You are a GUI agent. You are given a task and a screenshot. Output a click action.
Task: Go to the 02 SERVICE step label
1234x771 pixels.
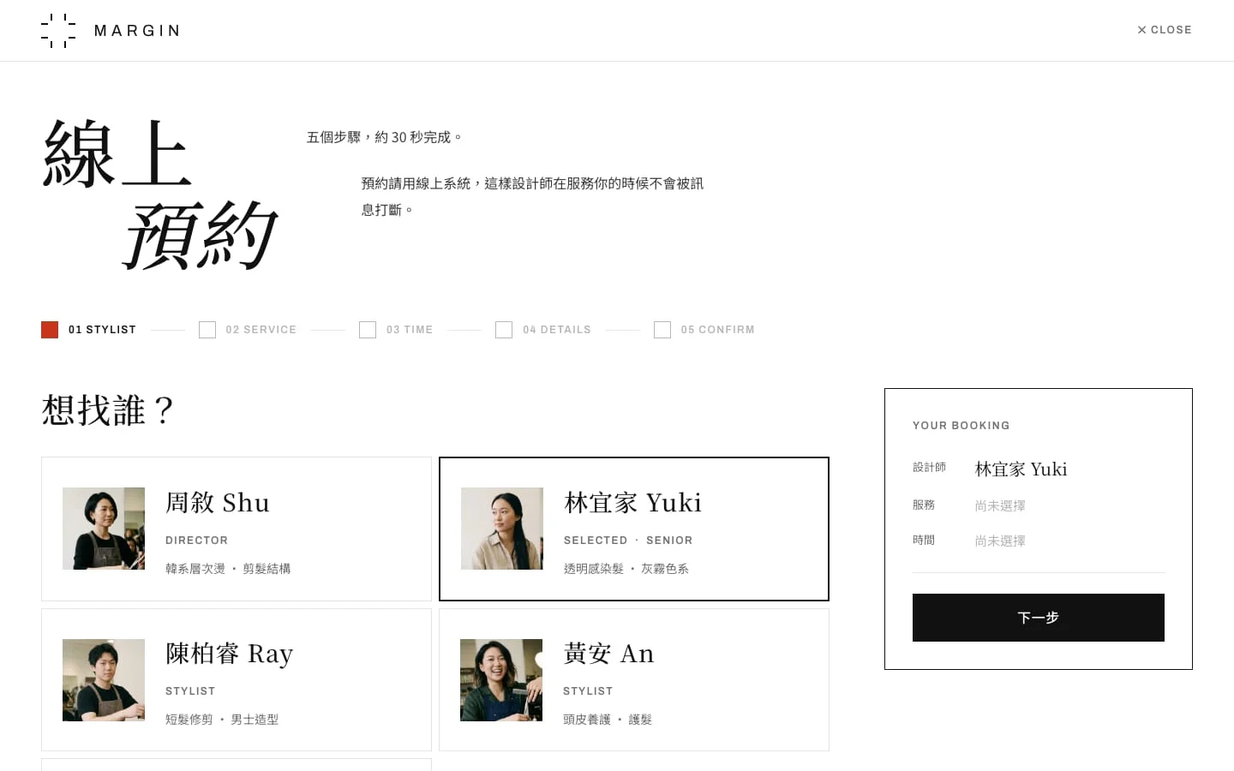[261, 330]
